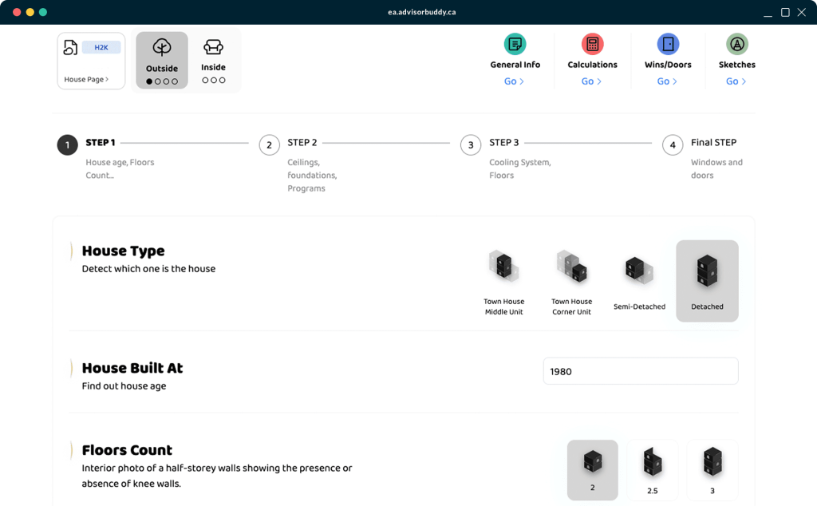The height and width of the screenshot is (506, 817).
Task: Set floors count to 3
Action: (712, 470)
